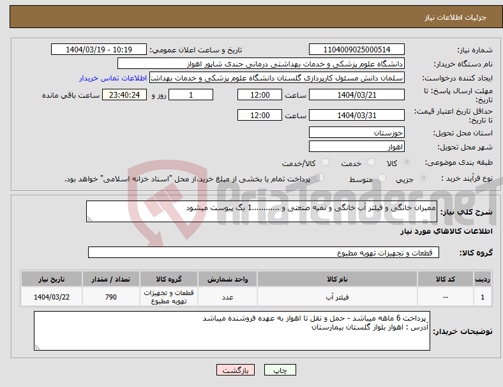This screenshot has height=387, width=503.
Task: Click the ردیف column header
Action: tap(482, 279)
